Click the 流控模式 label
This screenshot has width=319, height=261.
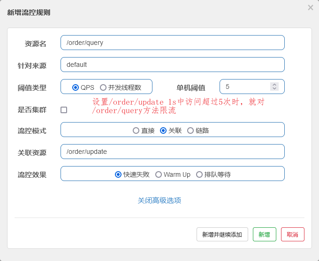click(x=32, y=131)
